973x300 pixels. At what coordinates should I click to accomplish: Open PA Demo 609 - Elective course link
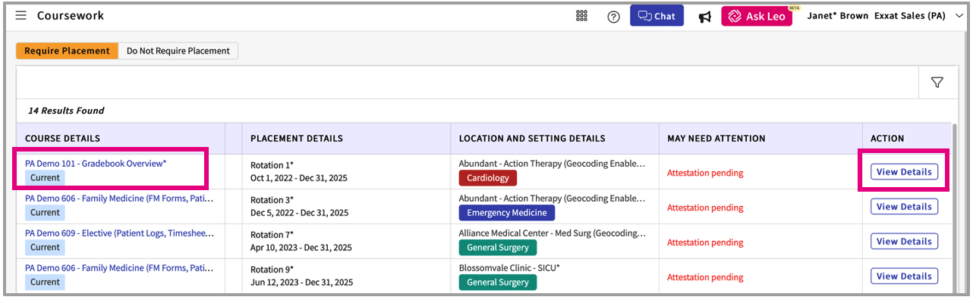[119, 233]
